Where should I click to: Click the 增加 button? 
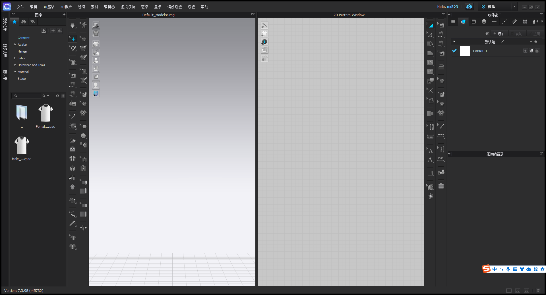(x=499, y=34)
